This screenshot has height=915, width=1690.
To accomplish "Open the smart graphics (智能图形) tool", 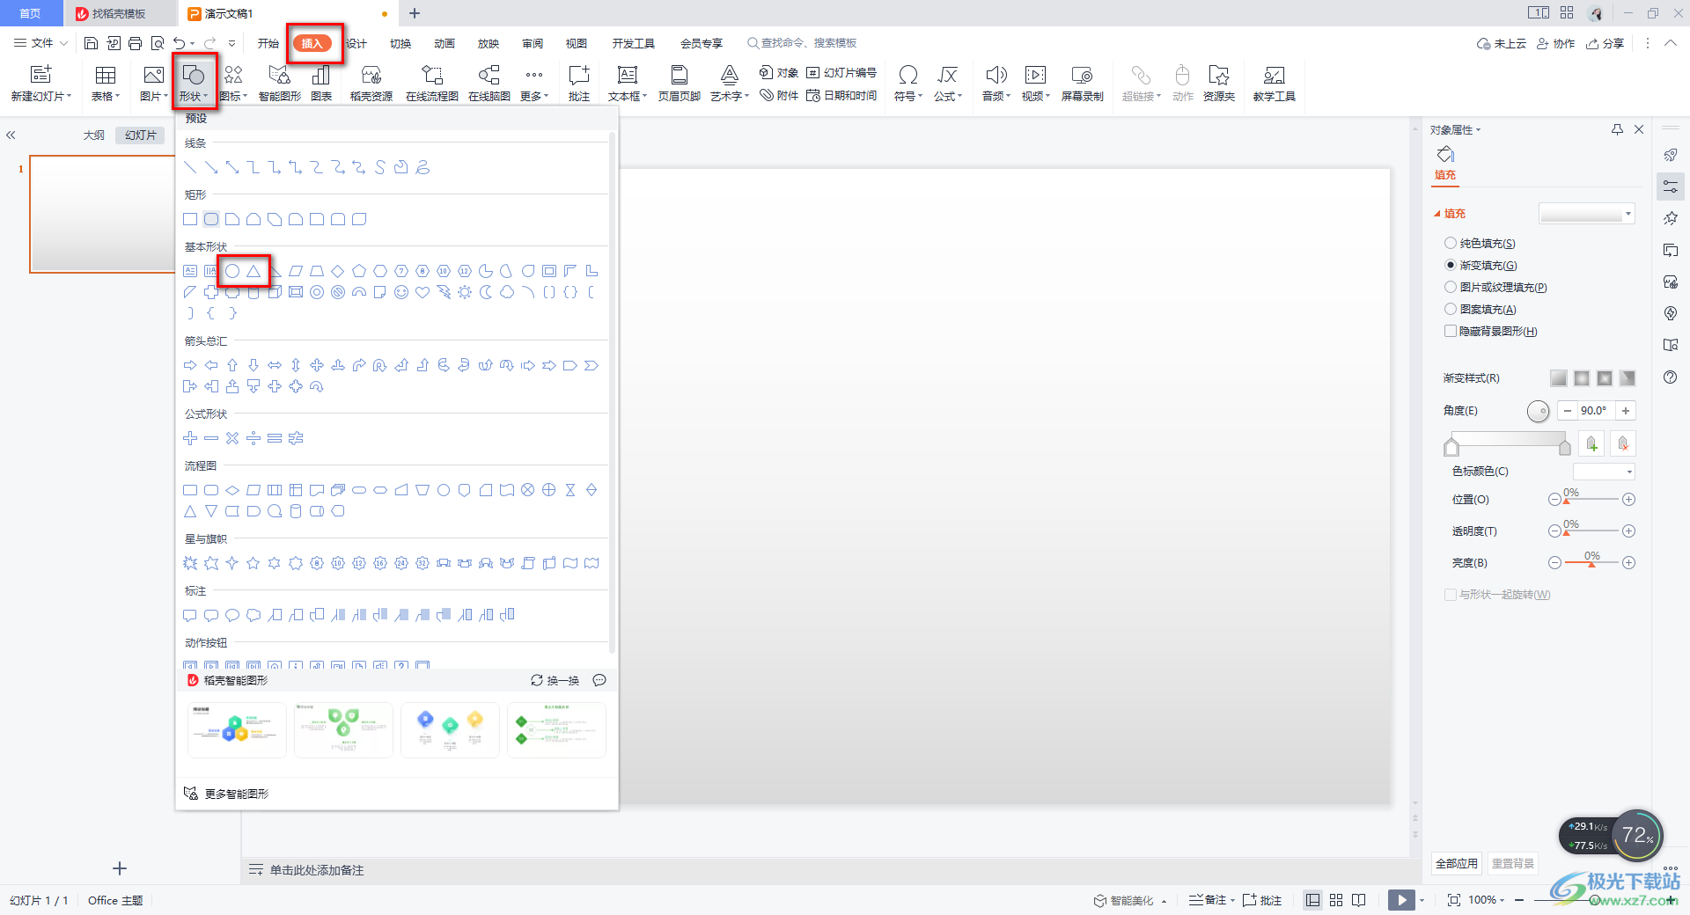I will (x=279, y=83).
